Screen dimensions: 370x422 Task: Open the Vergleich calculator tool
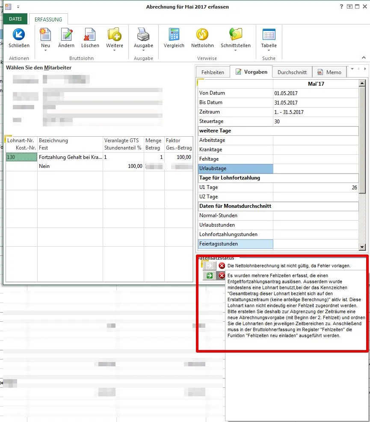coord(174,35)
